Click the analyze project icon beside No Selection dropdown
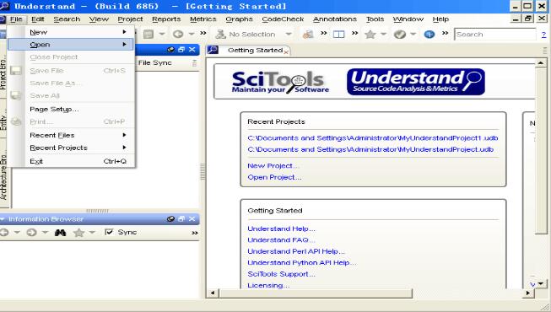This screenshot has width=551, height=312. (308, 34)
